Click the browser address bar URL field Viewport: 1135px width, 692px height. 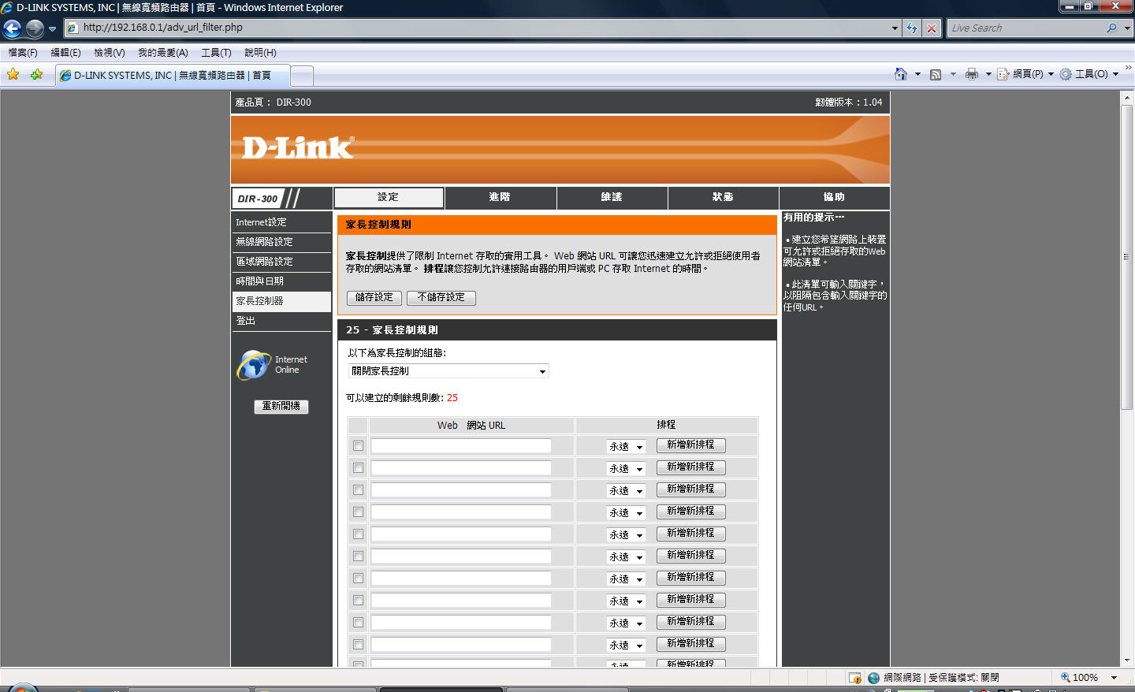(484, 28)
